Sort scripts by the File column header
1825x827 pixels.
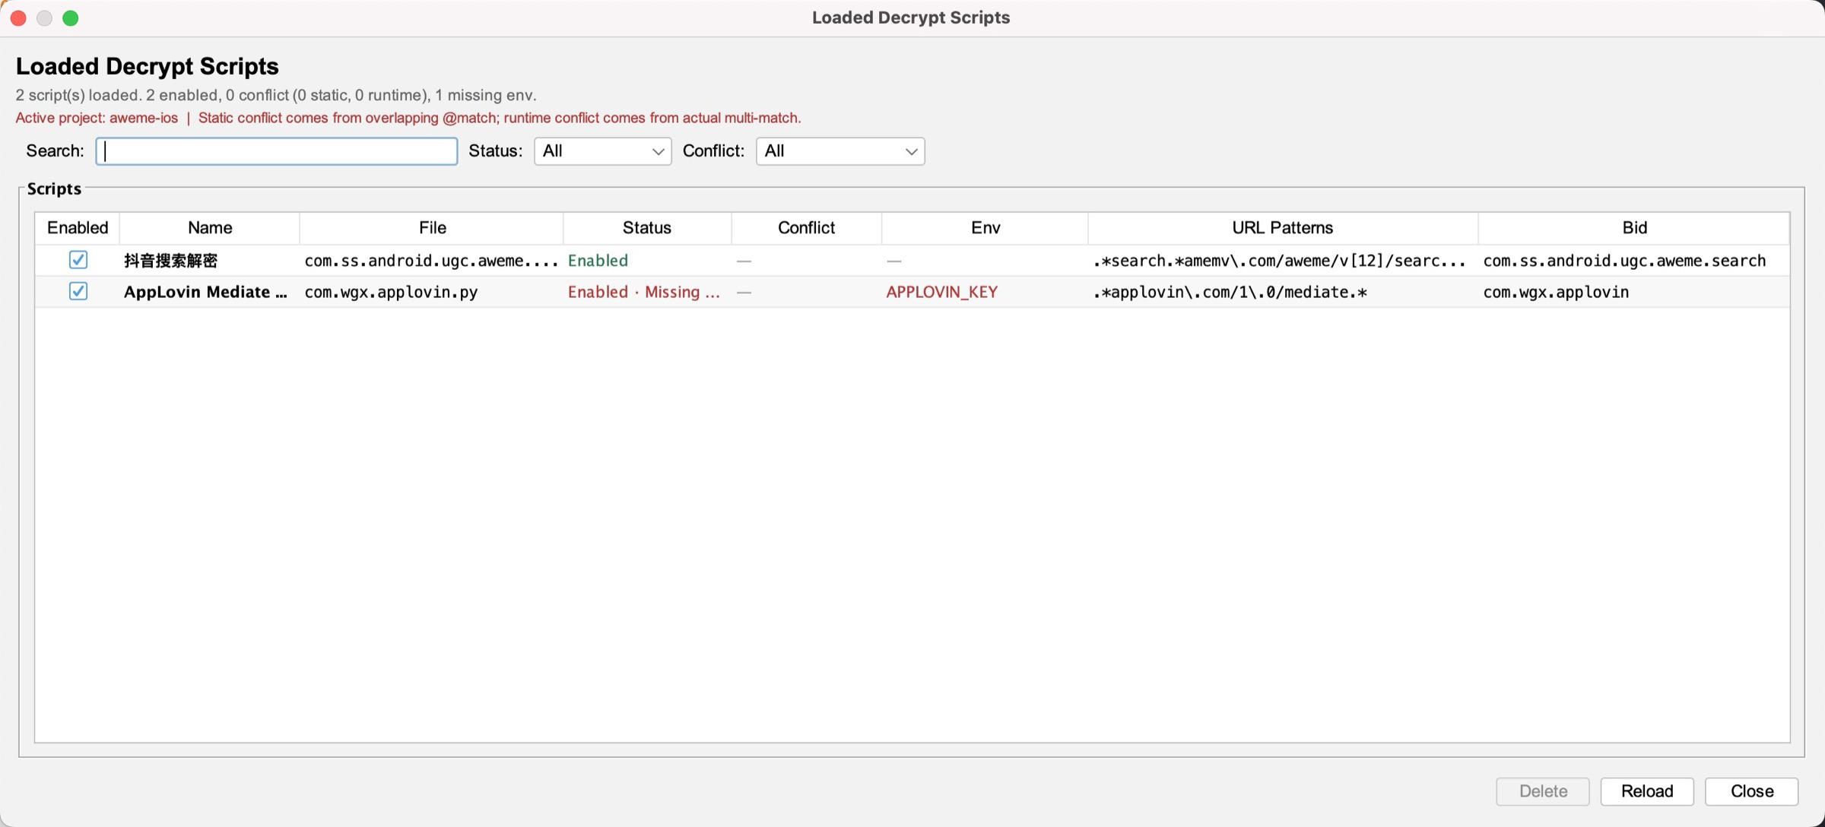click(430, 227)
